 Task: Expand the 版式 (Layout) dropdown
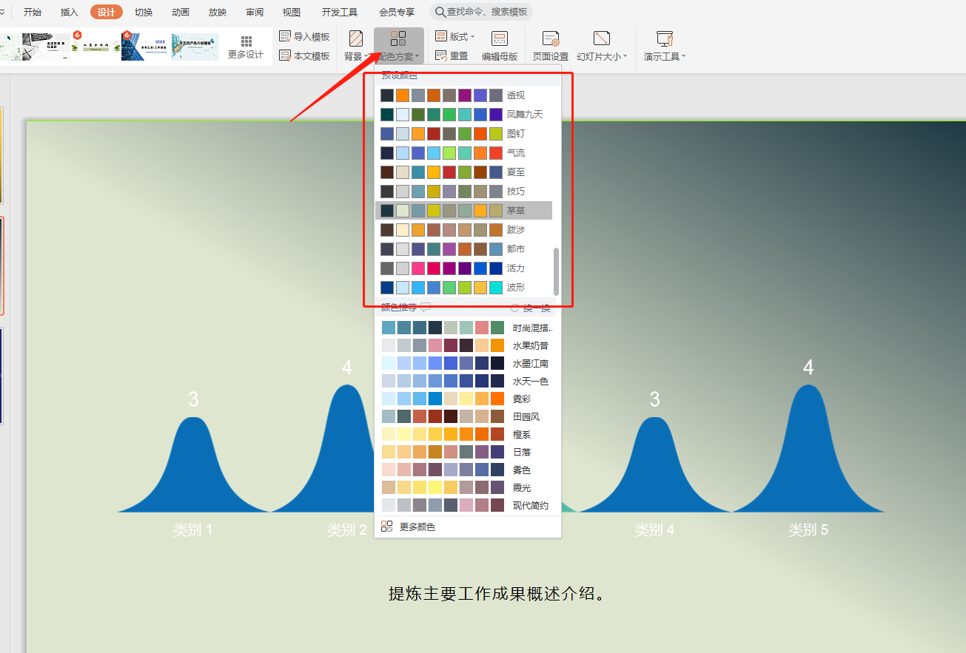click(455, 36)
